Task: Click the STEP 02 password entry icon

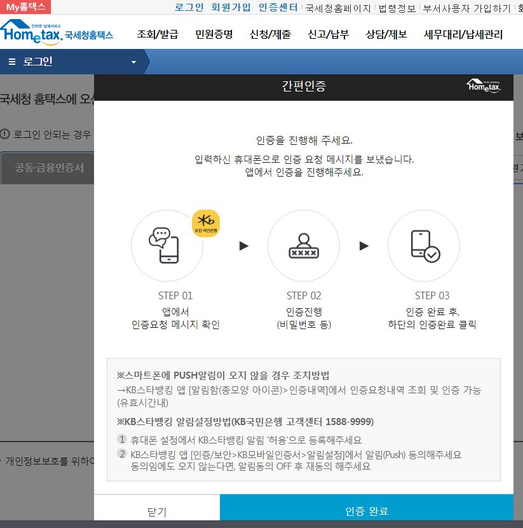Action: click(304, 246)
